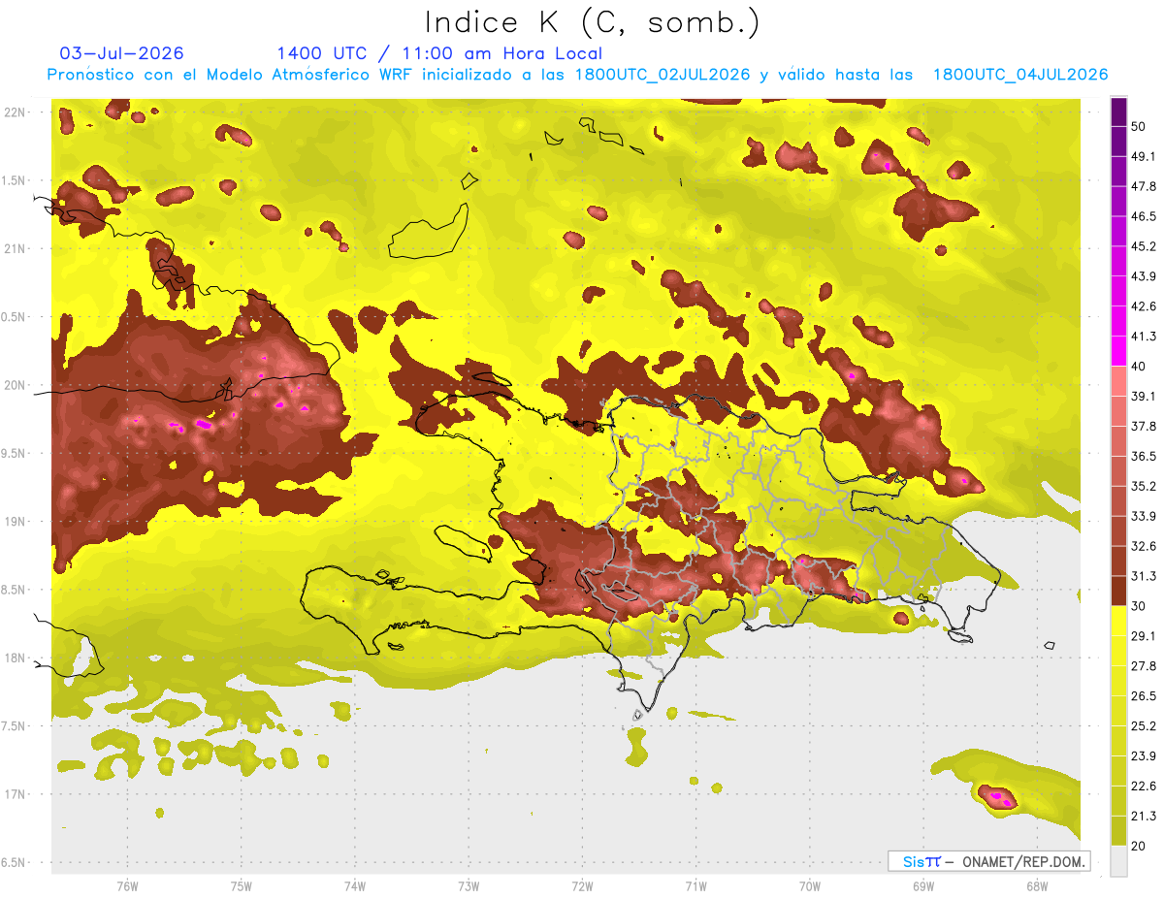Click the 21N latitude label

(16, 248)
